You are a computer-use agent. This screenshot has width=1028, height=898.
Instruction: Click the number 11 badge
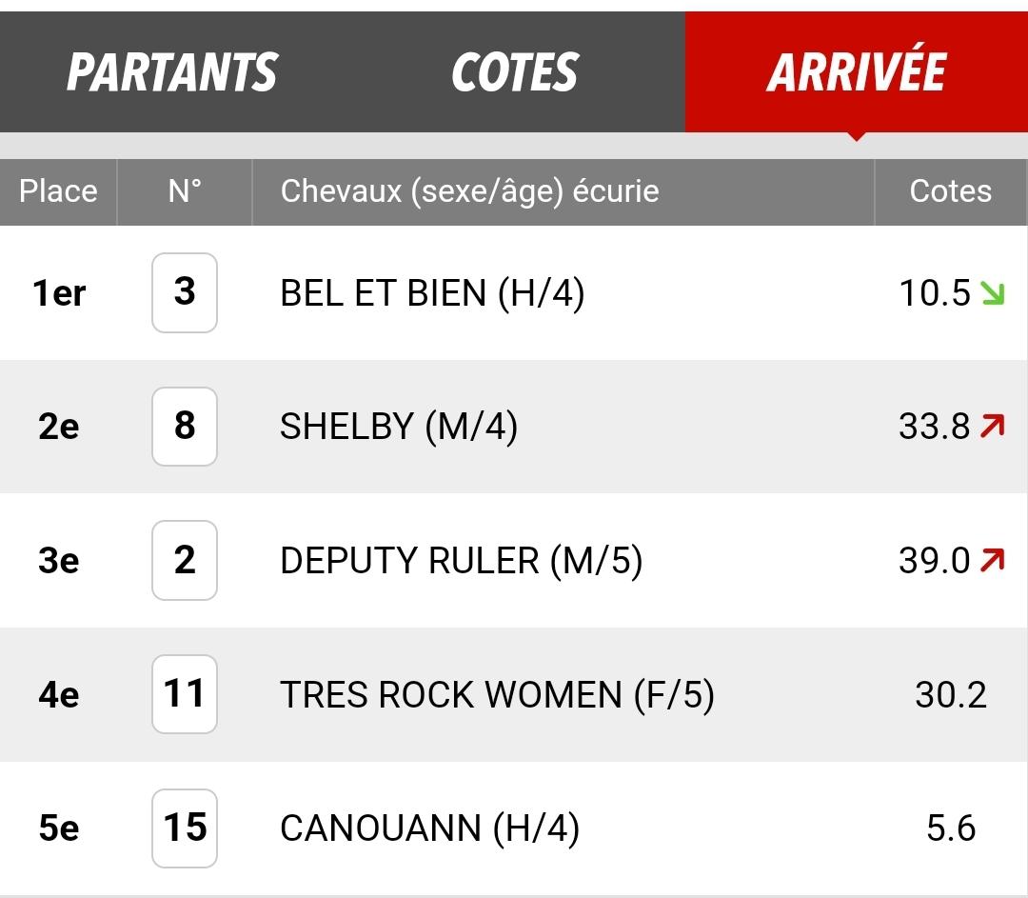[x=185, y=694]
